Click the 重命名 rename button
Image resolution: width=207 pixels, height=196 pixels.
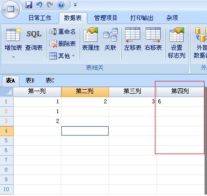(x=62, y=32)
